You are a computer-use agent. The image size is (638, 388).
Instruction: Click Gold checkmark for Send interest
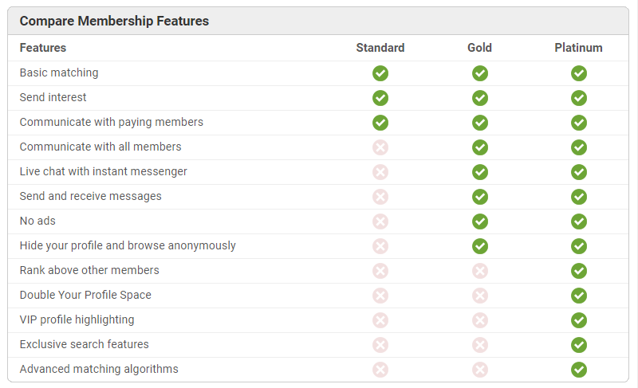[x=479, y=98]
